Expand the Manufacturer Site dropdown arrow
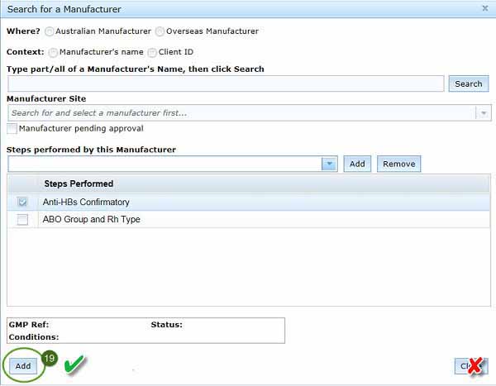This screenshot has height=386, width=496. [483, 113]
